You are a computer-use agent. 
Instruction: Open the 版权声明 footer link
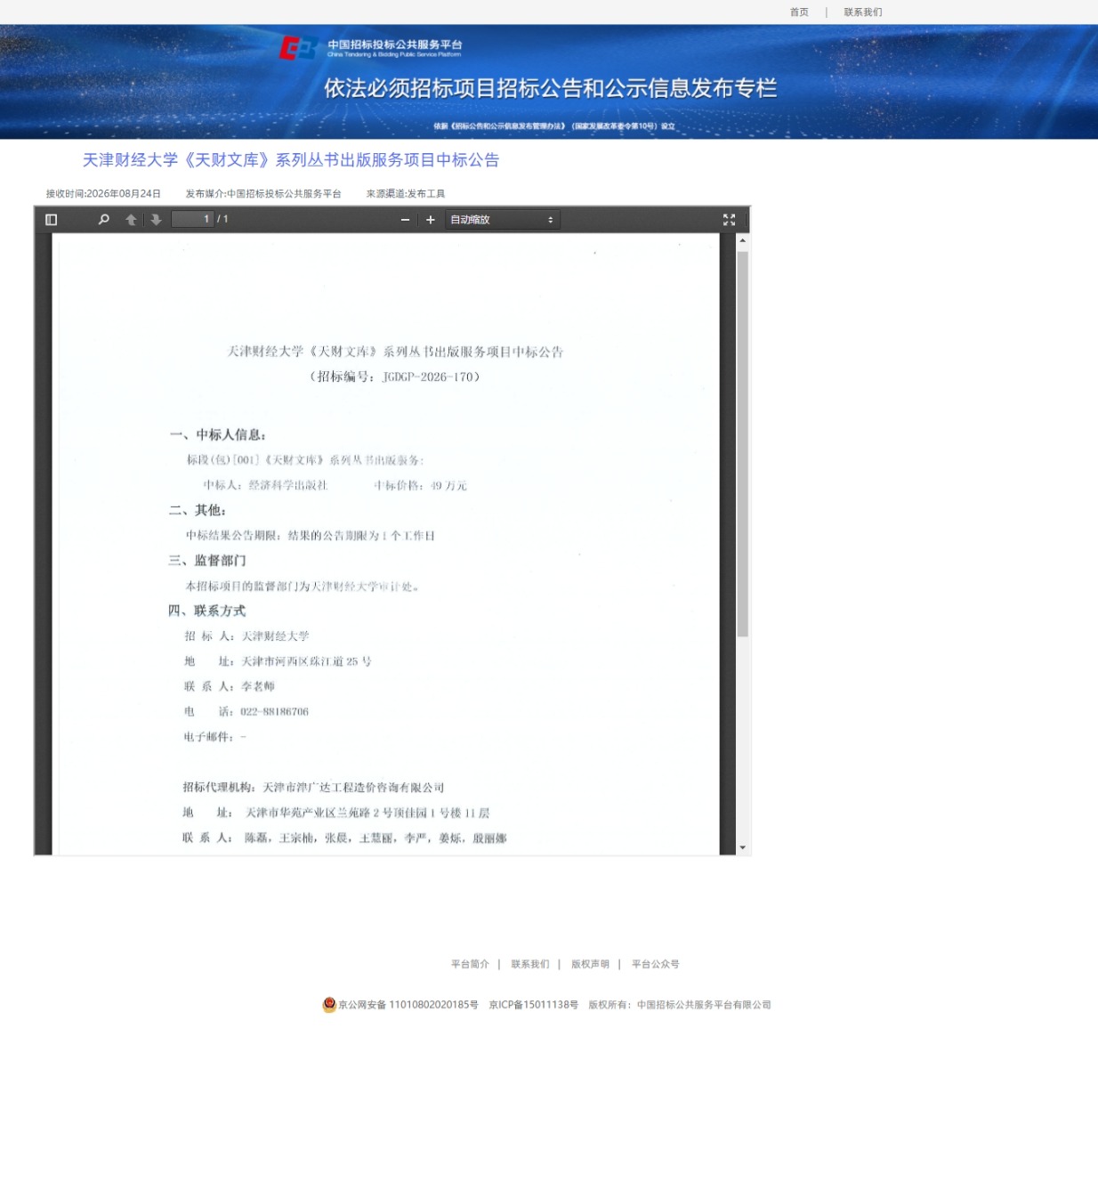[590, 964]
